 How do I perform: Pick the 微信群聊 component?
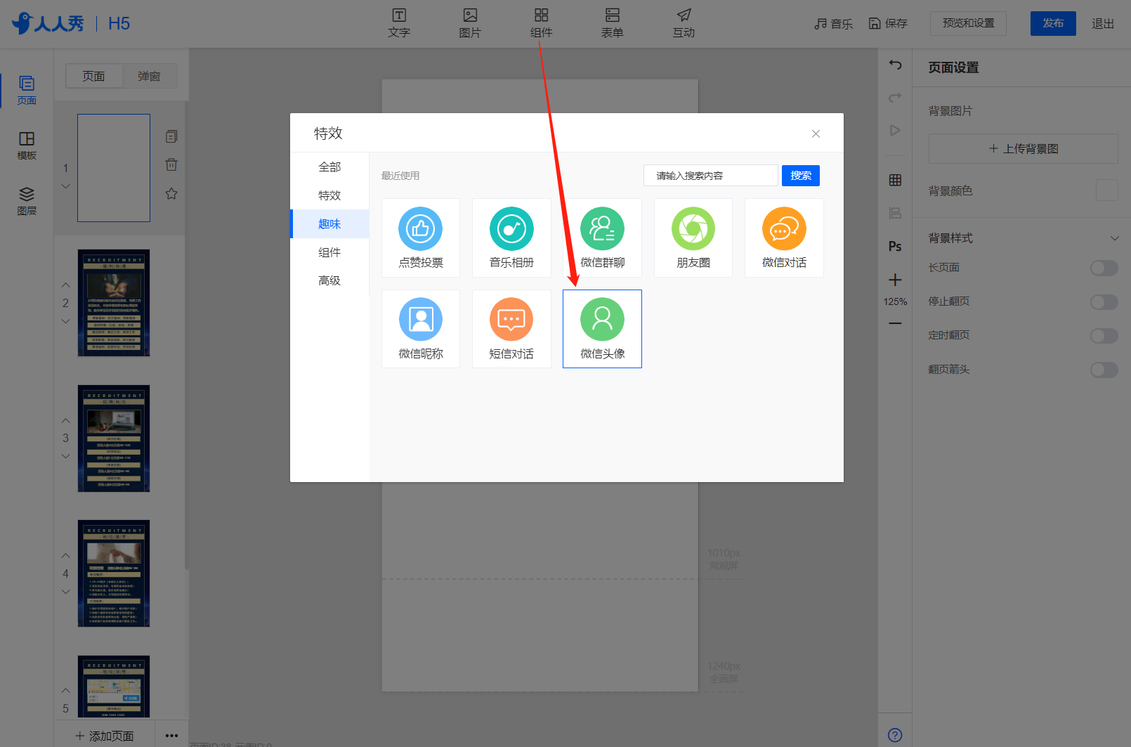602,238
